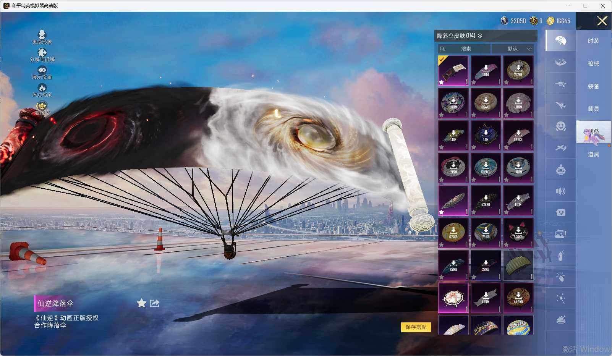This screenshot has height=356, width=612.
Task: Open 更换形象 change appearance icon
Action: click(x=42, y=37)
